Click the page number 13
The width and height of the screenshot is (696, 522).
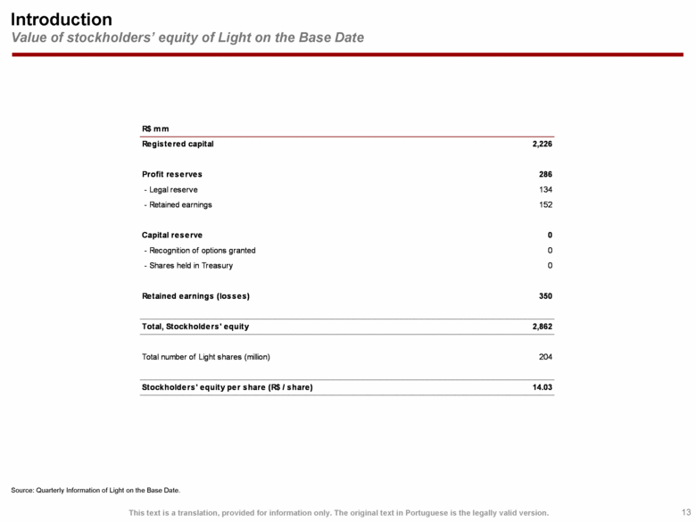click(686, 513)
